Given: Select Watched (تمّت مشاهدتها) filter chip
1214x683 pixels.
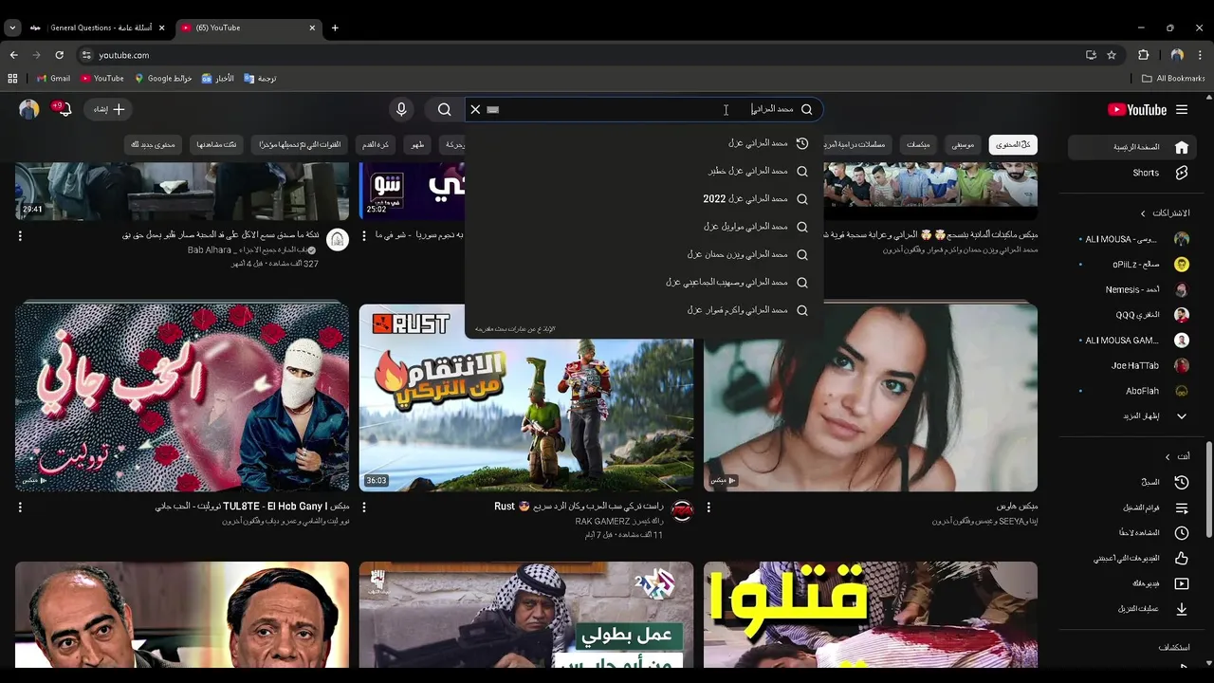Looking at the screenshot, I should pyautogui.click(x=217, y=144).
